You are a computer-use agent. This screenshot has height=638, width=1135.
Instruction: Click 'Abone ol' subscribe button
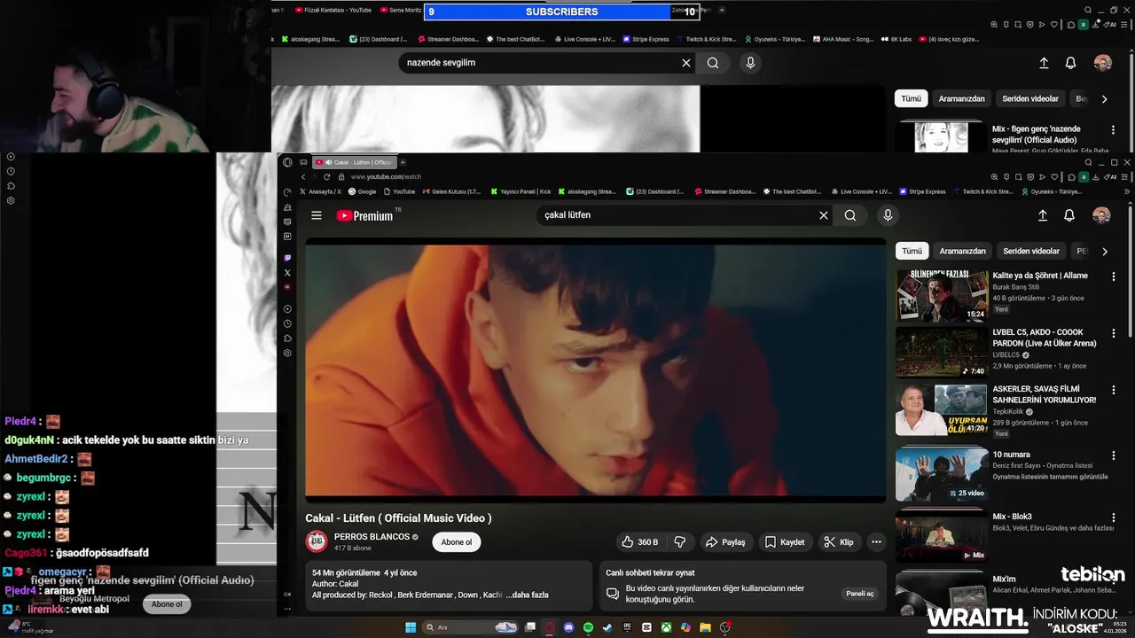[457, 542]
